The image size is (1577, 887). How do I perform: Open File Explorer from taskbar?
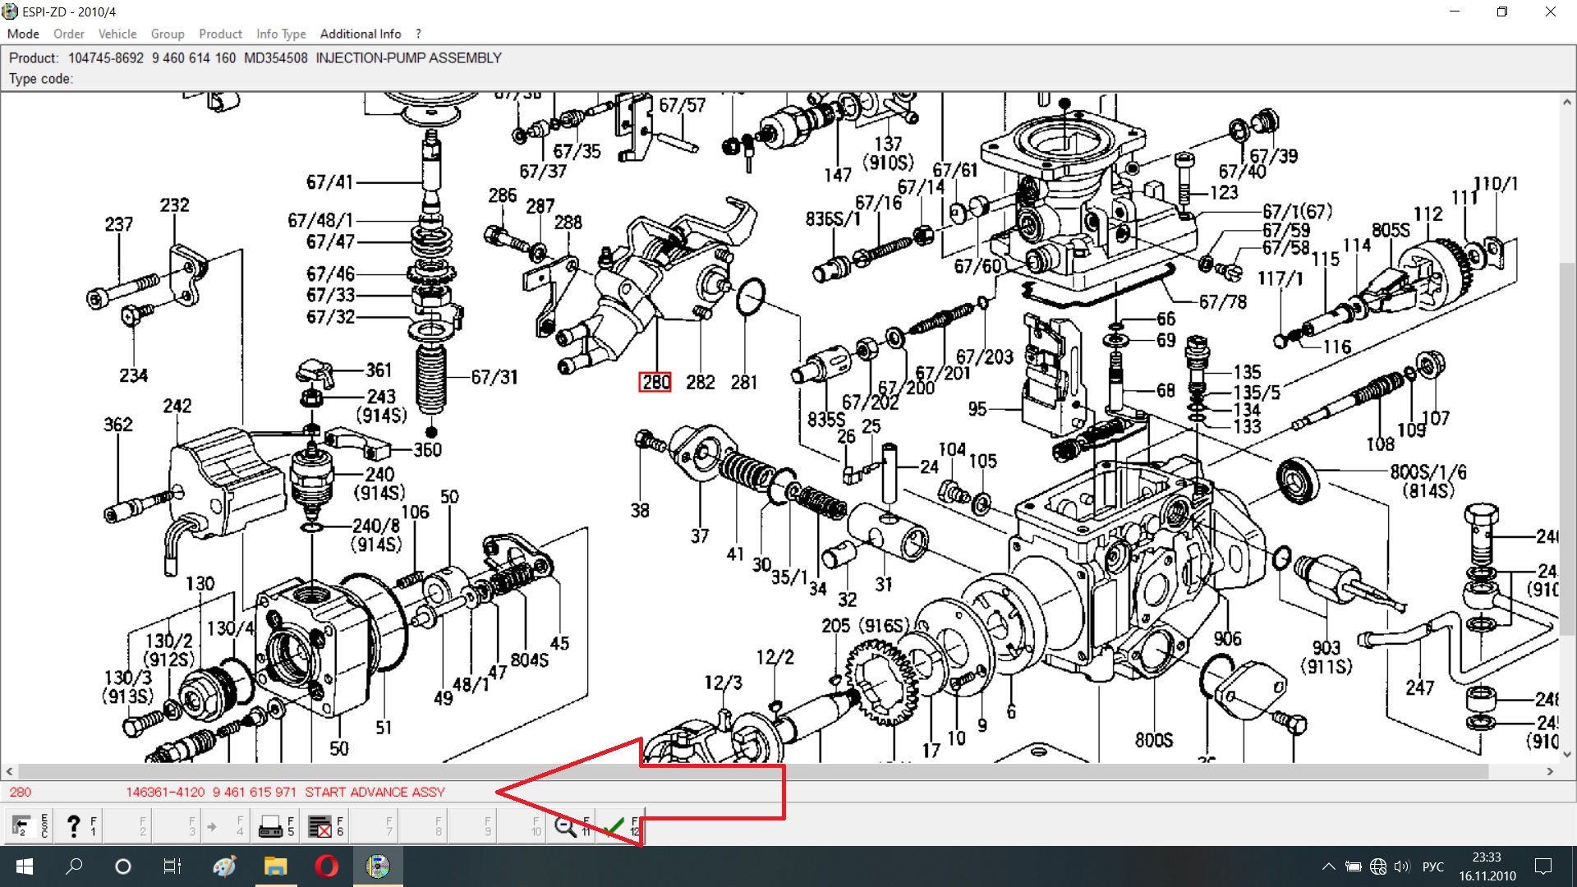(275, 866)
